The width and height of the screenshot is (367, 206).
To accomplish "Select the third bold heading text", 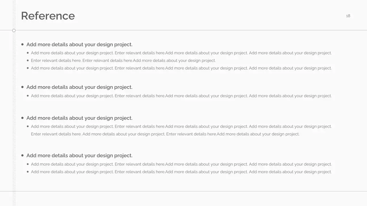I will (x=79, y=118).
